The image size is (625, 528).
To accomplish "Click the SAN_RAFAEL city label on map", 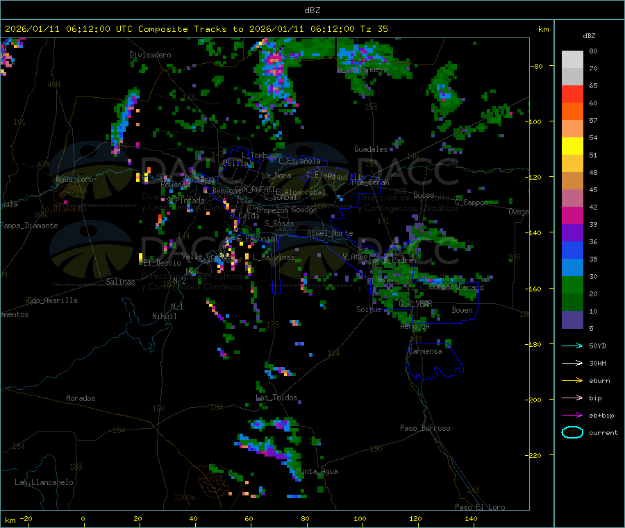I will [x=255, y=189].
